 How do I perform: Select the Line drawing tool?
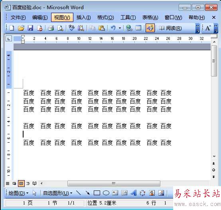pyautogui.click(x=78, y=193)
